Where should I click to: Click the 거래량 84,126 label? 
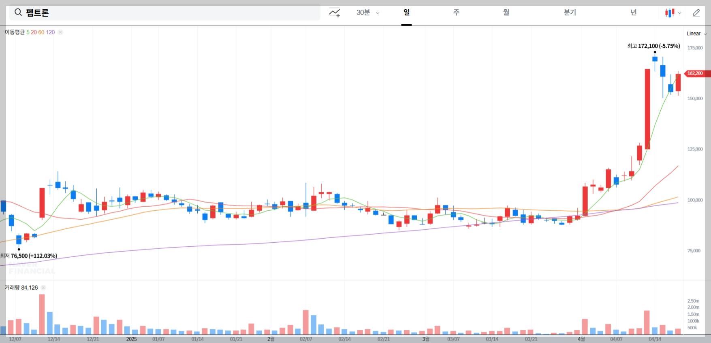click(21, 288)
